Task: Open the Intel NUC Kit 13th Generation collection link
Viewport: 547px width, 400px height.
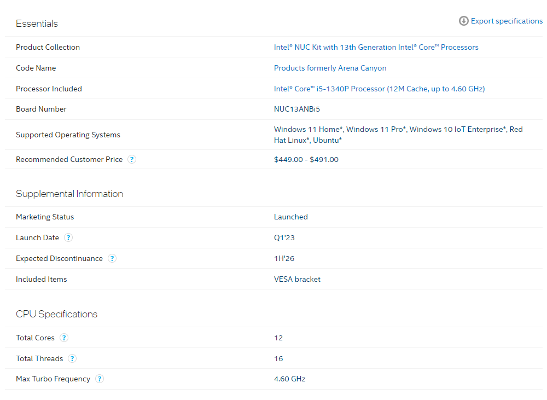Action: 376,47
